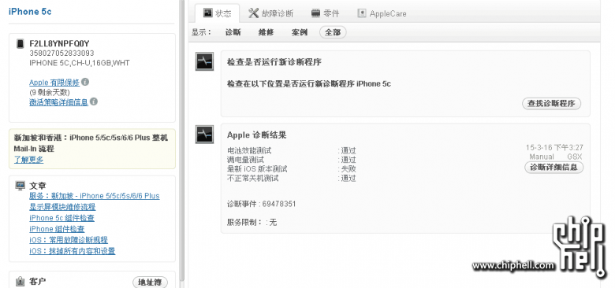Image resolution: width=615 pixels, height=288 pixels.
Task: Click the monitor icon beside 文章
Action: (x=20, y=186)
